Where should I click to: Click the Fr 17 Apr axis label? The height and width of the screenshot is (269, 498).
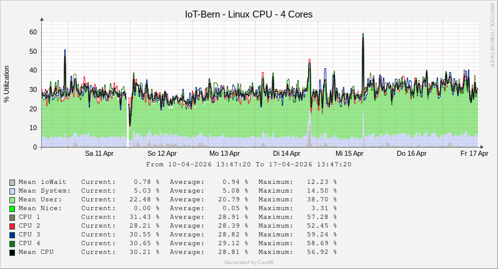click(x=474, y=153)
